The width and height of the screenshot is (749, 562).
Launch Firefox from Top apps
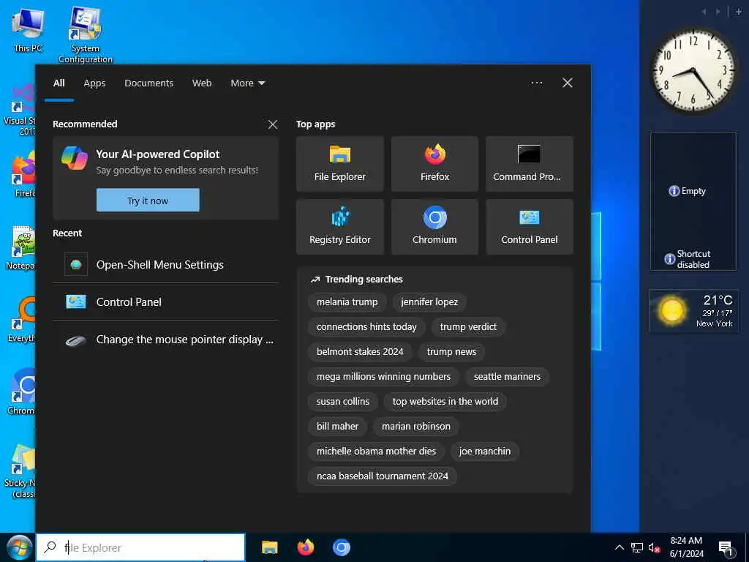(x=434, y=164)
